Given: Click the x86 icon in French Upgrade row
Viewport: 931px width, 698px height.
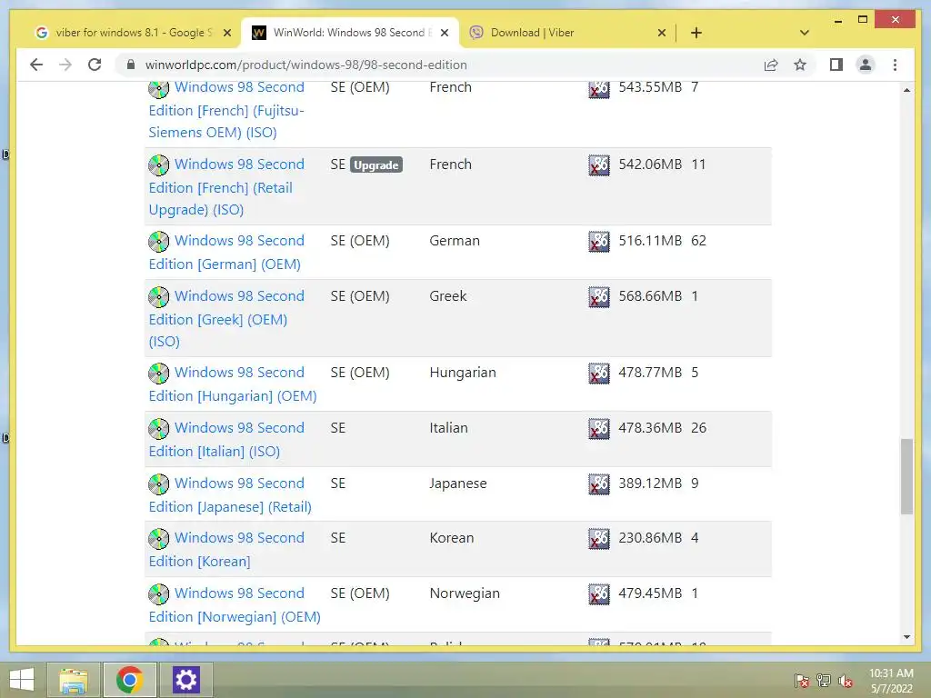Looking at the screenshot, I should (x=599, y=165).
